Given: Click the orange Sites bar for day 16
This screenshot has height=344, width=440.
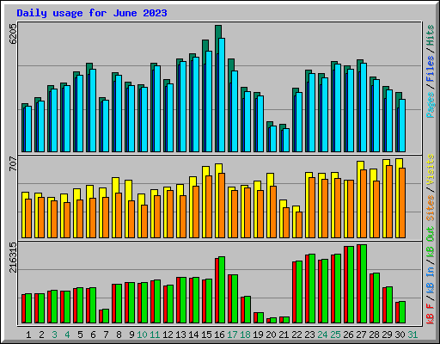Looking at the screenshot, I should point(222,206).
